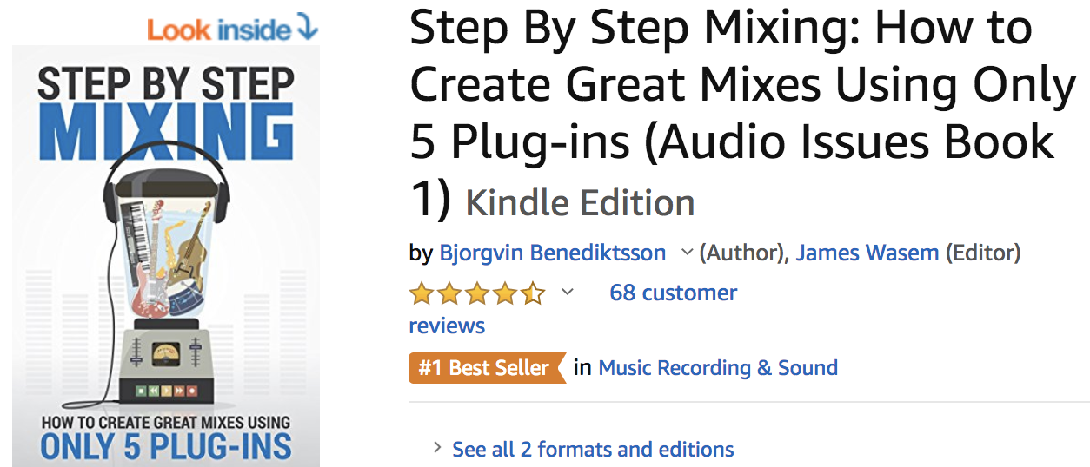1090x467 pixels.
Task: Click the headphones illustration on the book cover
Action: 165,165
